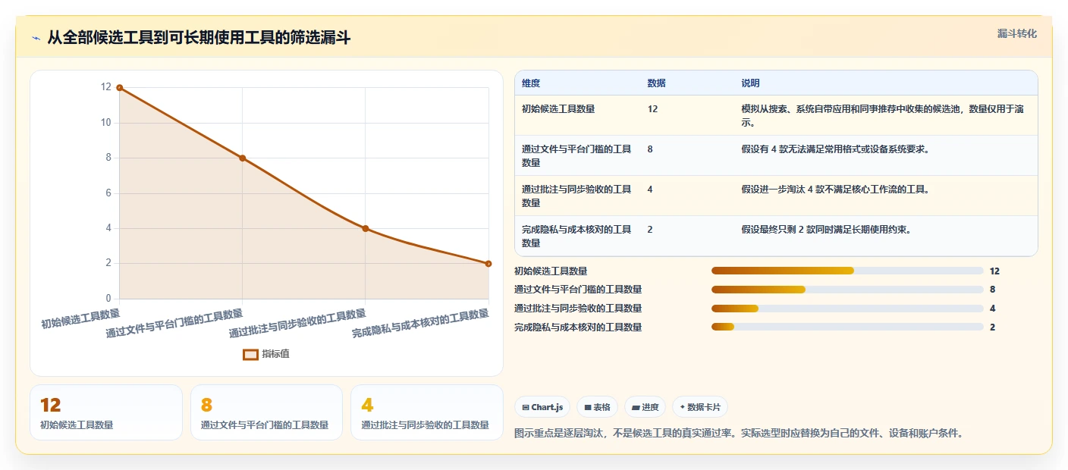
Task: Click the chart data point at value 8
Action: (x=242, y=158)
